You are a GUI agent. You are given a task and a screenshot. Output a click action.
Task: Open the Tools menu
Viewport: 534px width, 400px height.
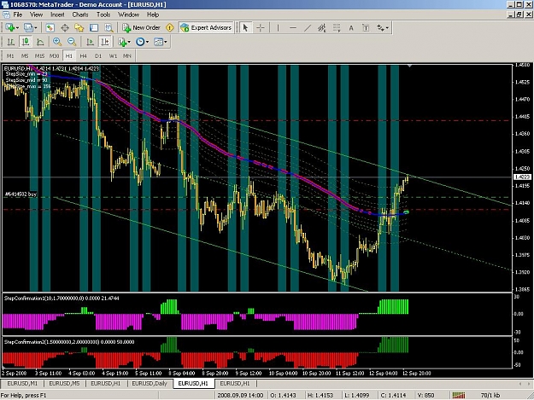click(103, 14)
